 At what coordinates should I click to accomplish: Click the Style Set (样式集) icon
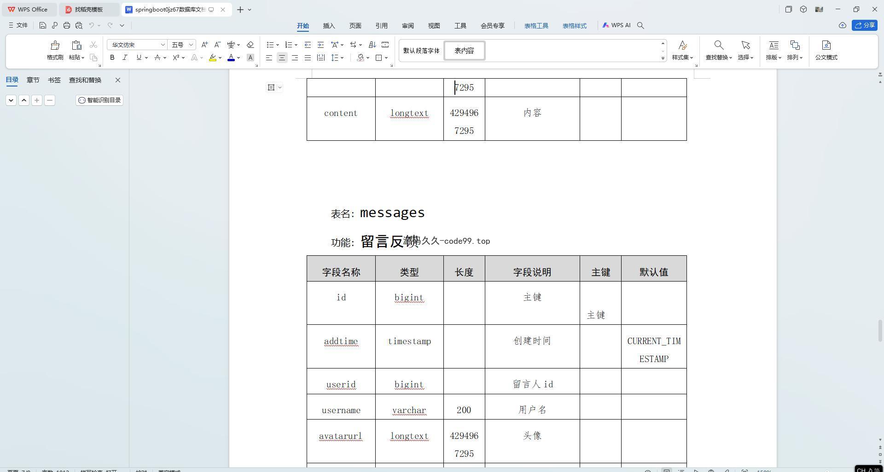pos(682,45)
